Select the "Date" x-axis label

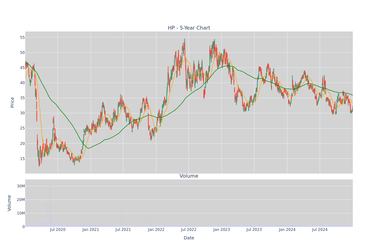pyautogui.click(x=189, y=238)
